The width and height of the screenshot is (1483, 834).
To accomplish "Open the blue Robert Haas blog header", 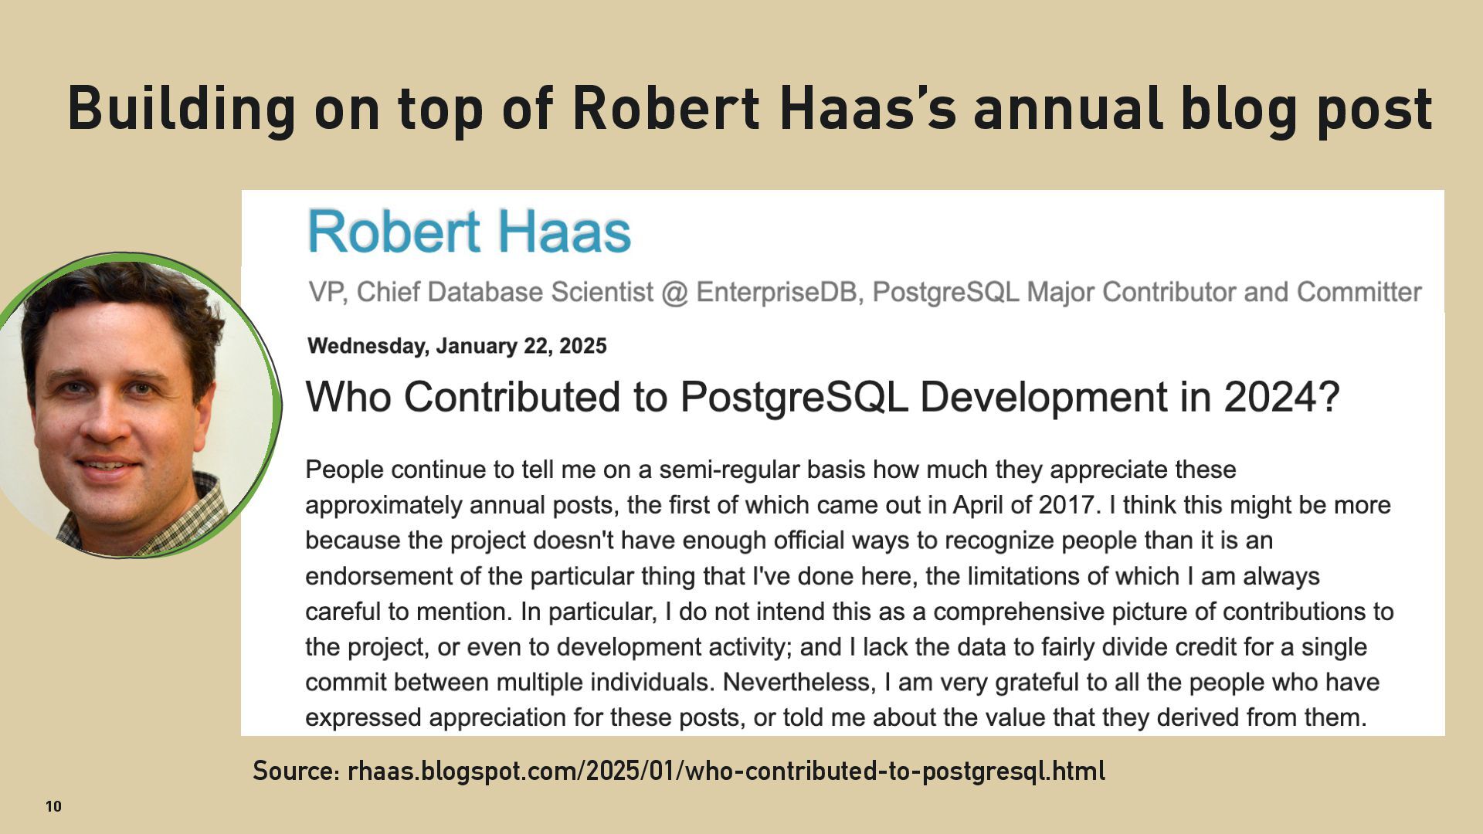I will (x=470, y=231).
